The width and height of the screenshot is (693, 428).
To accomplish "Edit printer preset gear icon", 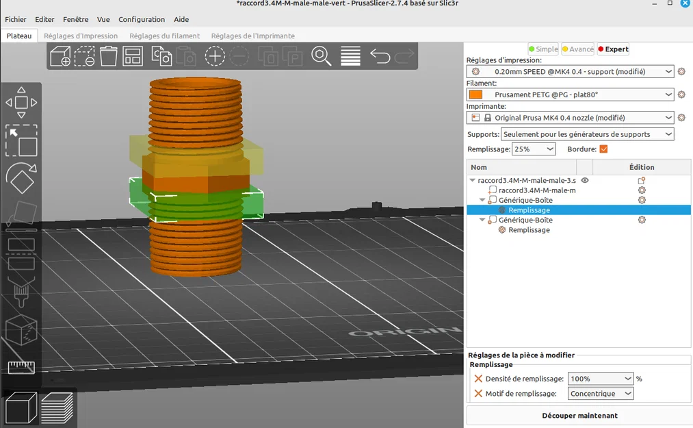I will (x=681, y=117).
